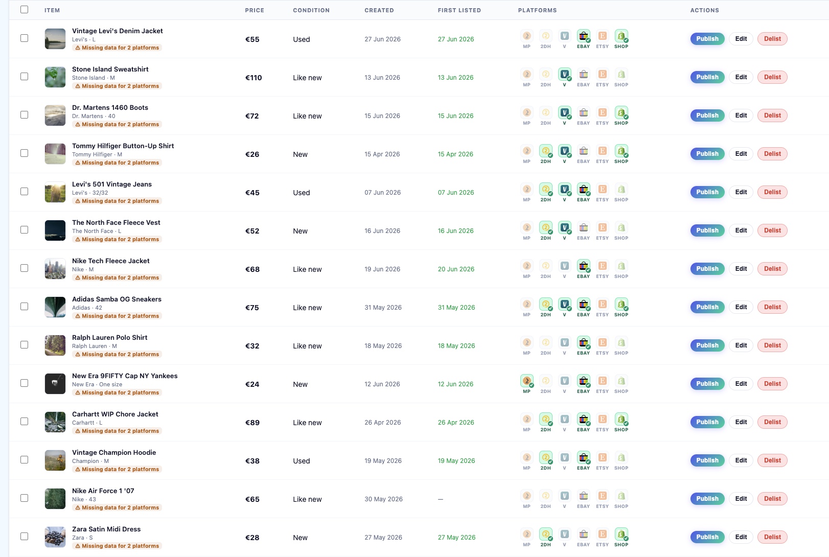The image size is (829, 557).
Task: Edit the Vintage Champion Hoodie listing
Action: pos(741,460)
